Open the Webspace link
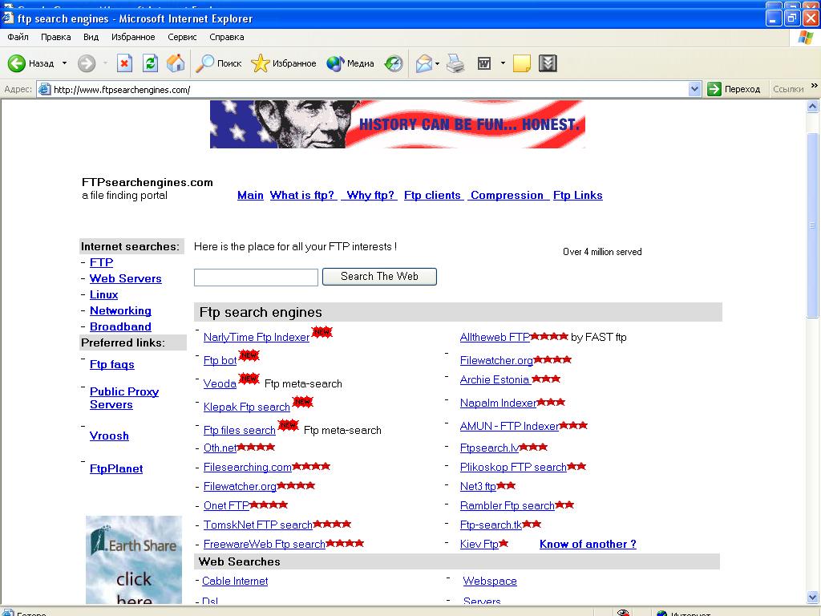Screen dimensions: 821x616 490,581
